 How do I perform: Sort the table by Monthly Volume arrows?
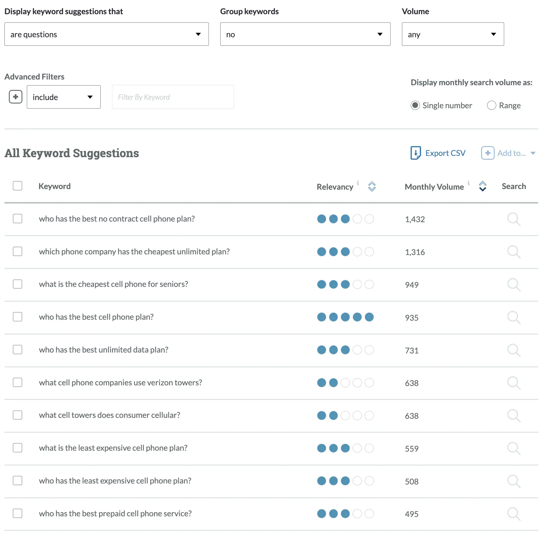[482, 187]
